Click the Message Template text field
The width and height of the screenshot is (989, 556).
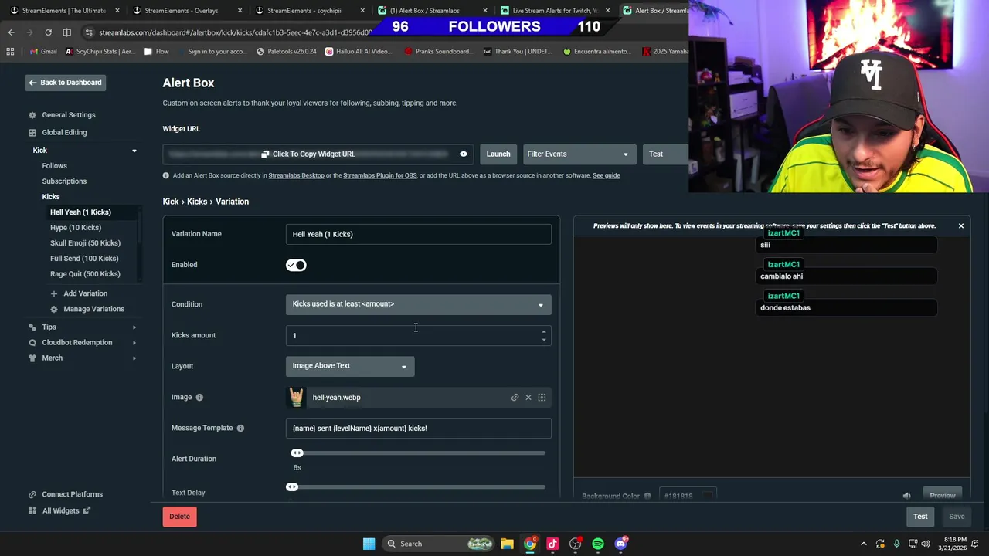pyautogui.click(x=418, y=428)
